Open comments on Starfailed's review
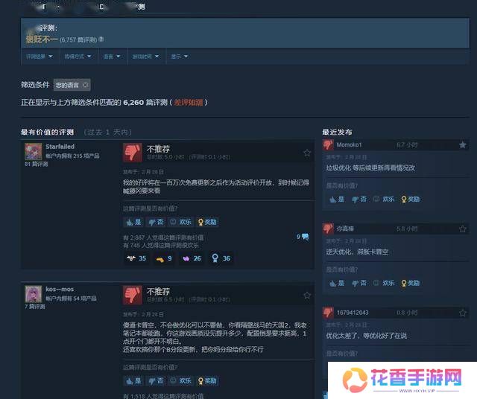 tap(303, 237)
